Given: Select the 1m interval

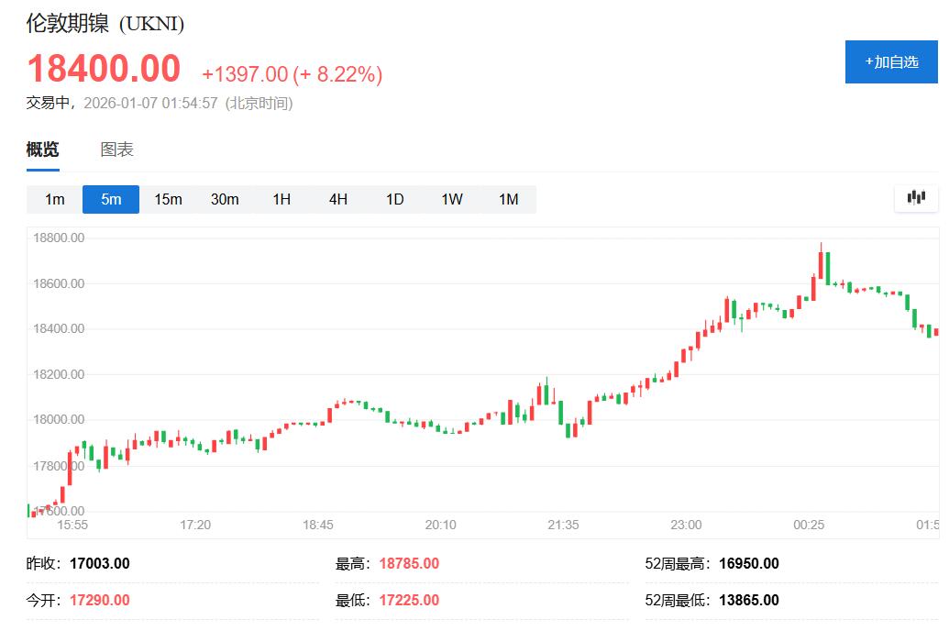Looking at the screenshot, I should point(55,199).
